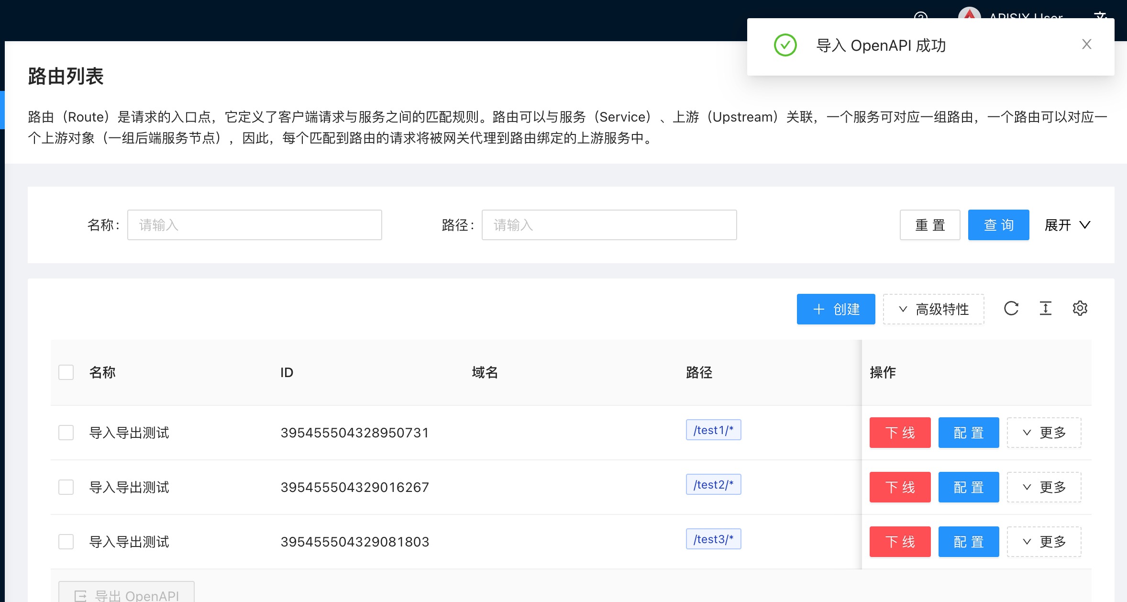
Task: Take the /test3/* route offline via 下线
Action: [899, 541]
